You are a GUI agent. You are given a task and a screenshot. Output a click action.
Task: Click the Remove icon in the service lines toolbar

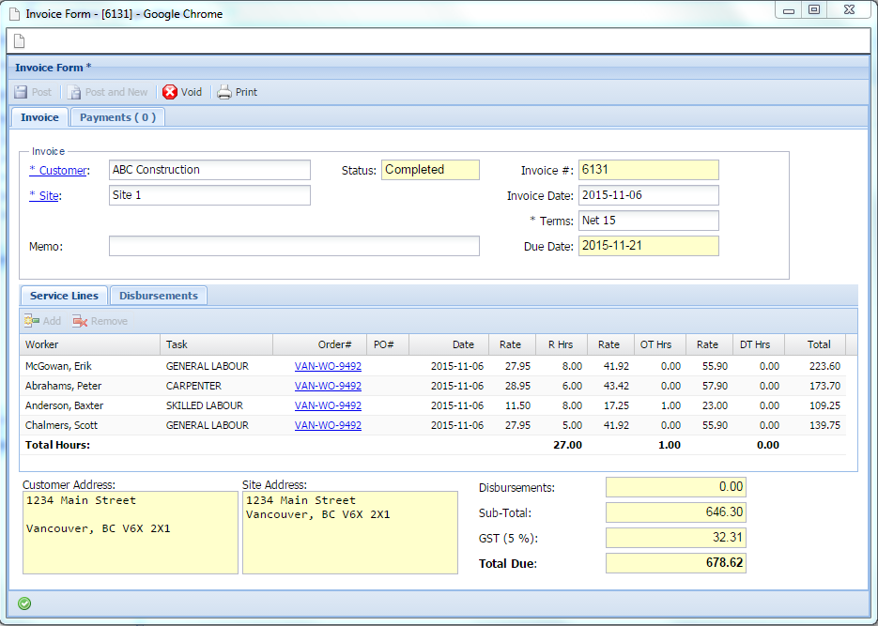(x=100, y=320)
